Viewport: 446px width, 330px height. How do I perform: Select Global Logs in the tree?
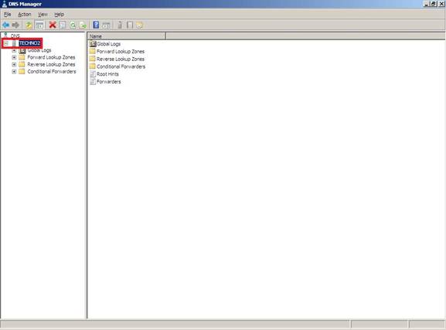[39, 50]
